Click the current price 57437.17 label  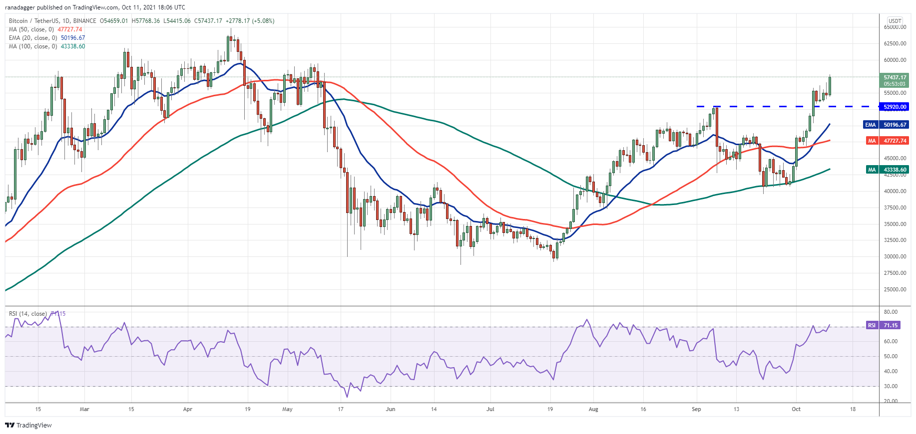click(x=895, y=77)
